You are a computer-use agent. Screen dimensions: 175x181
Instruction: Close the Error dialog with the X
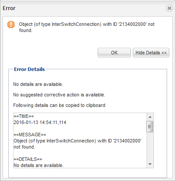(x=169, y=8)
